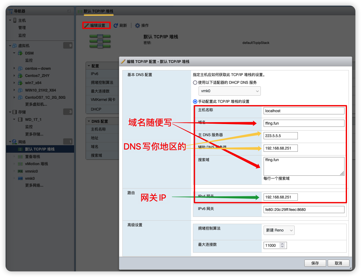Select manual TCP/IP configuration radio button
Viewport: 361px width, 277px height.
(195, 102)
